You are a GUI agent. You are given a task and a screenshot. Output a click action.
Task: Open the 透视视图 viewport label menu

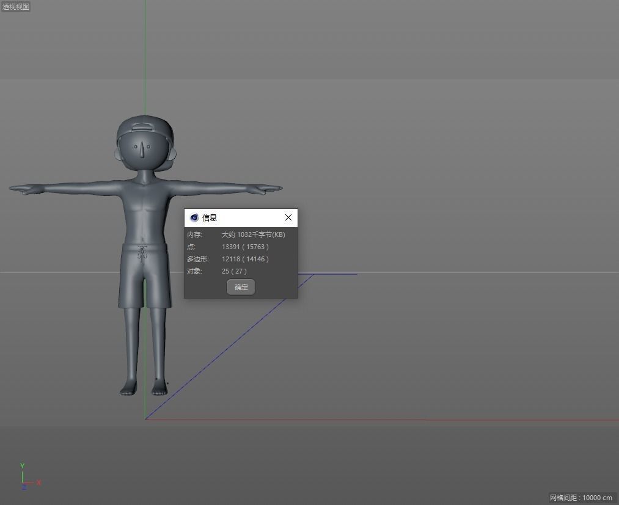pyautogui.click(x=15, y=7)
